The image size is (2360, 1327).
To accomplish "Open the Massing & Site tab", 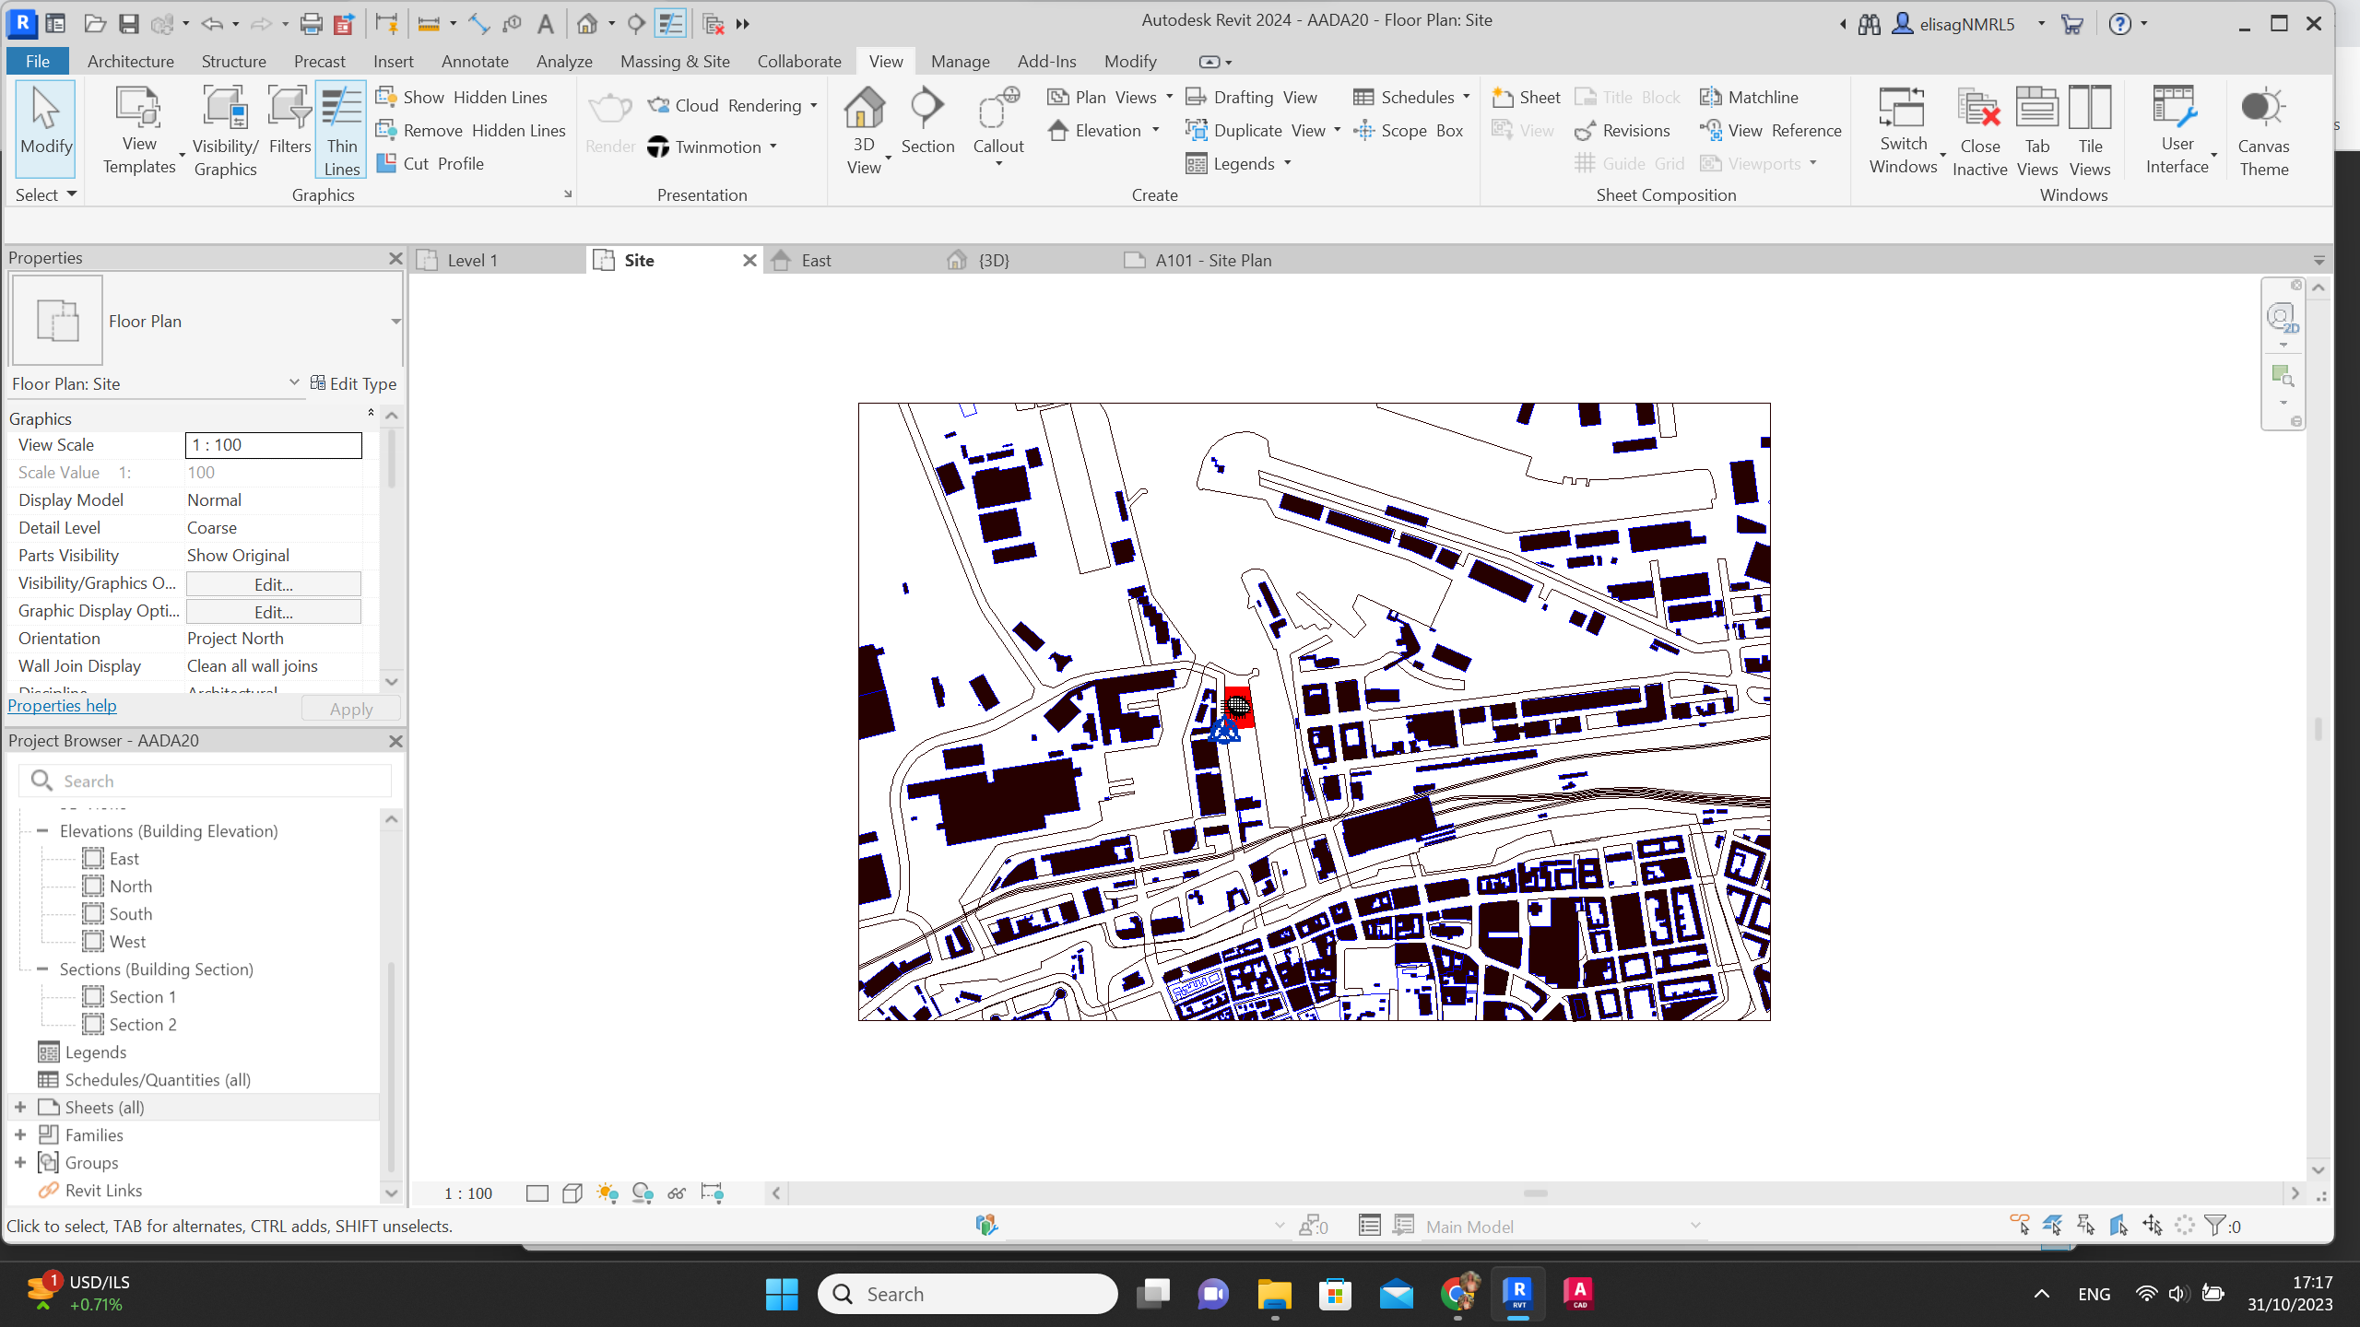I will pos(675,61).
